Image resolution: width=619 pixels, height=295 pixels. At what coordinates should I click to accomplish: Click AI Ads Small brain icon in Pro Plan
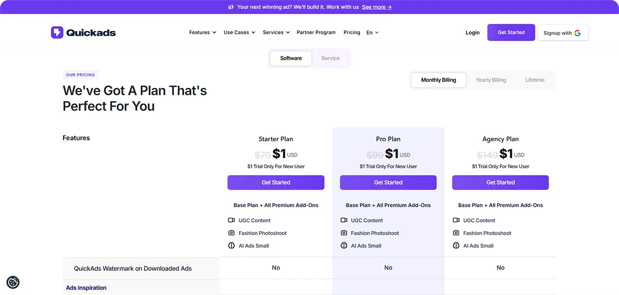(x=344, y=246)
